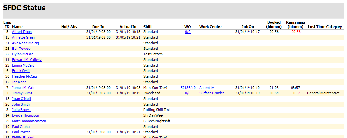Select the 08:57 remaining time value
The height and width of the screenshot is (138, 347).
pyautogui.click(x=295, y=88)
